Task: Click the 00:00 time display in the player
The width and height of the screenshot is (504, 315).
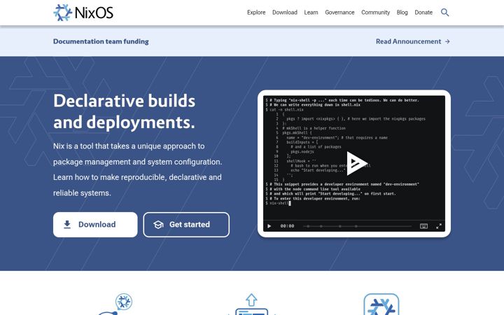Action: click(x=287, y=226)
